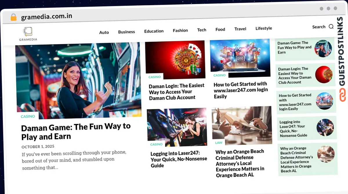Select the Business category in navigation

pos(126,32)
